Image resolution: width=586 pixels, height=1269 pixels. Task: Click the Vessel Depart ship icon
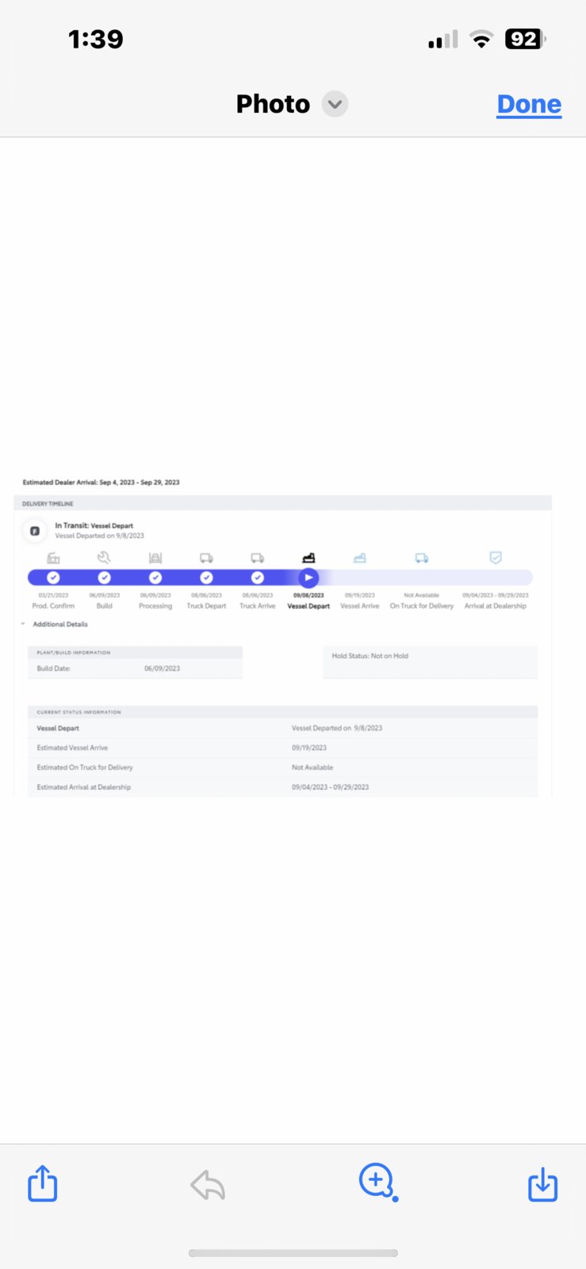click(x=308, y=558)
